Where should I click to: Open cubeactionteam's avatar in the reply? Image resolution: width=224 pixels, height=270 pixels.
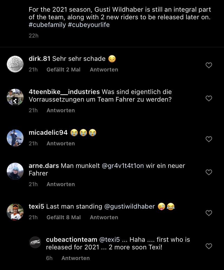[35, 242]
